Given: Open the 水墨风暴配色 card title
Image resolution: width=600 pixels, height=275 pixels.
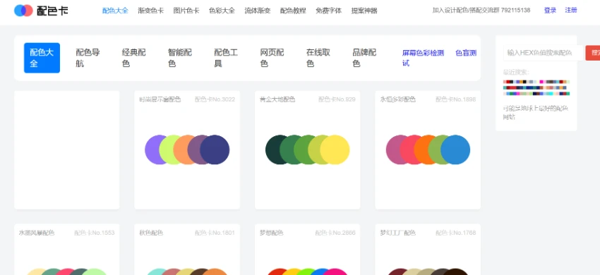Looking at the screenshot, I should pyautogui.click(x=37, y=233).
